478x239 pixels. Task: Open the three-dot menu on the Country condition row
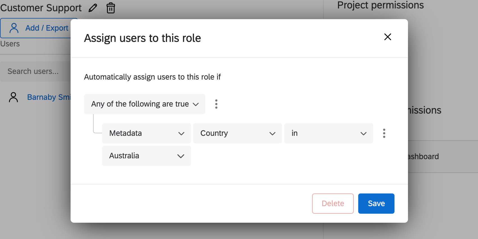384,133
